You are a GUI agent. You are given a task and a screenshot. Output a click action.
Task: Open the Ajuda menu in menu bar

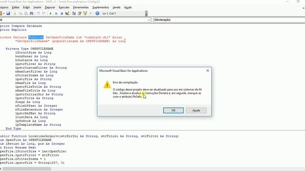(128, 8)
